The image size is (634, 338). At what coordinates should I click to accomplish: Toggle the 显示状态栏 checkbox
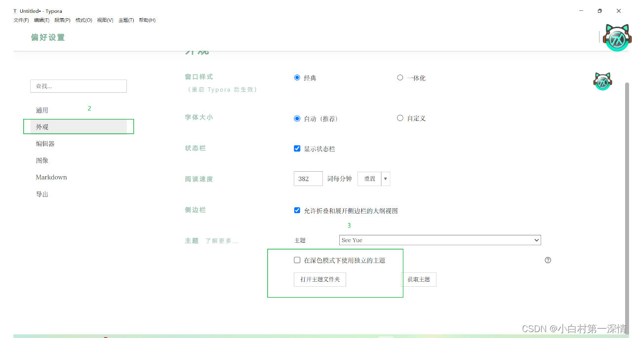tap(297, 149)
